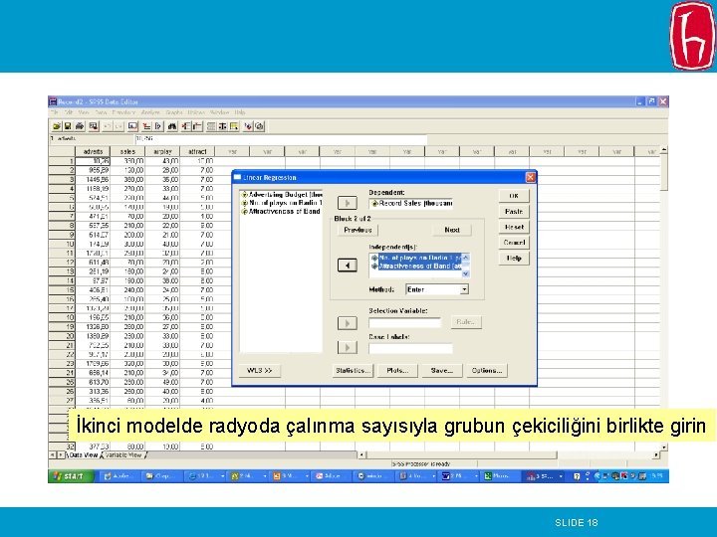Click the Find binoculars toolbar icon
Viewport: 717px width, 537px height.
pos(172,126)
